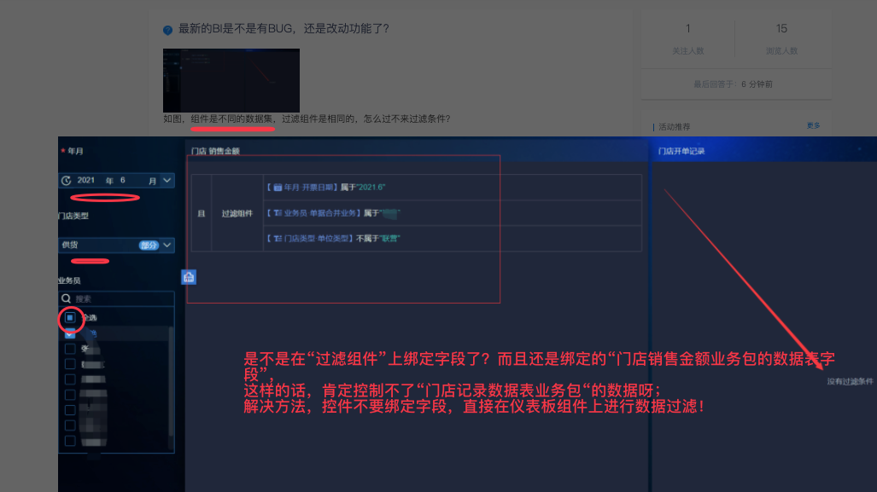Toggle the 全选 checkbox
Viewport: 877px width, 492px height.
[x=70, y=318]
